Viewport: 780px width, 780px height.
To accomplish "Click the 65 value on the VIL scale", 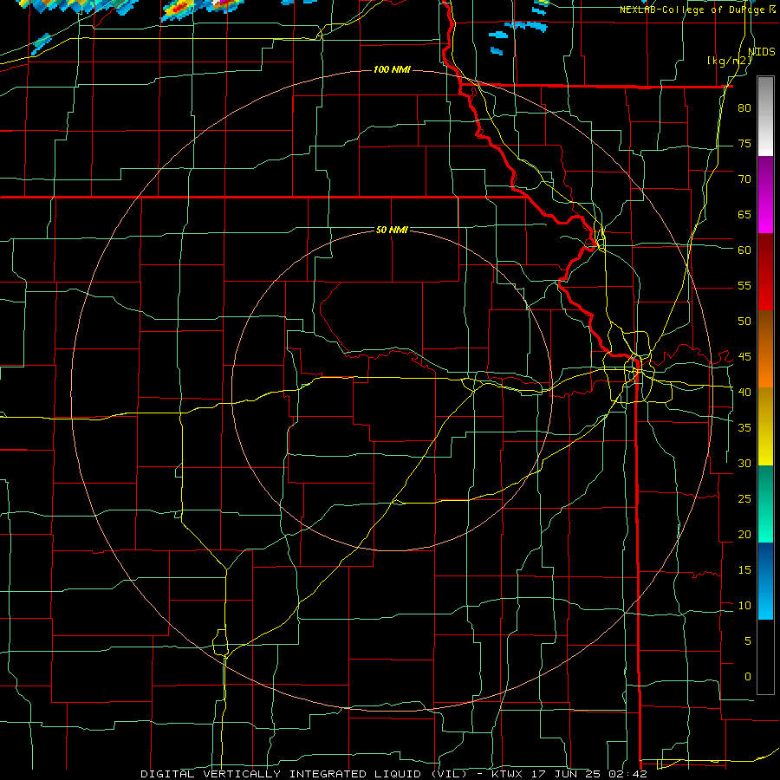I will tap(744, 214).
